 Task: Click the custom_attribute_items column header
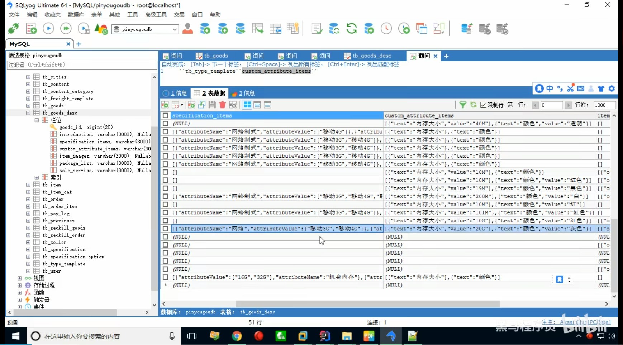490,115
